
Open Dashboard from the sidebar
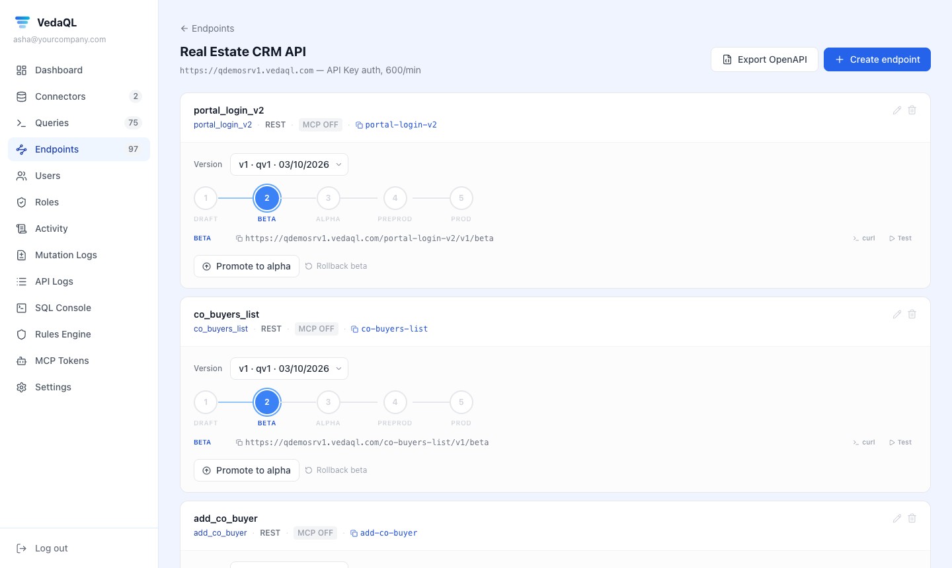point(79,70)
